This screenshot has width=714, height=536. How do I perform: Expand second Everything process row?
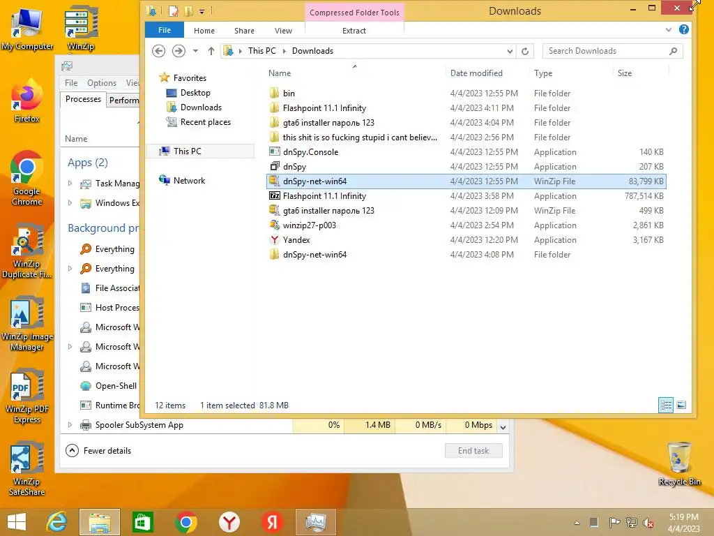(70, 269)
